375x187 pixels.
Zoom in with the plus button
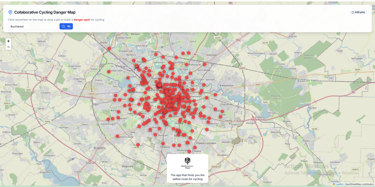click(x=8, y=41)
